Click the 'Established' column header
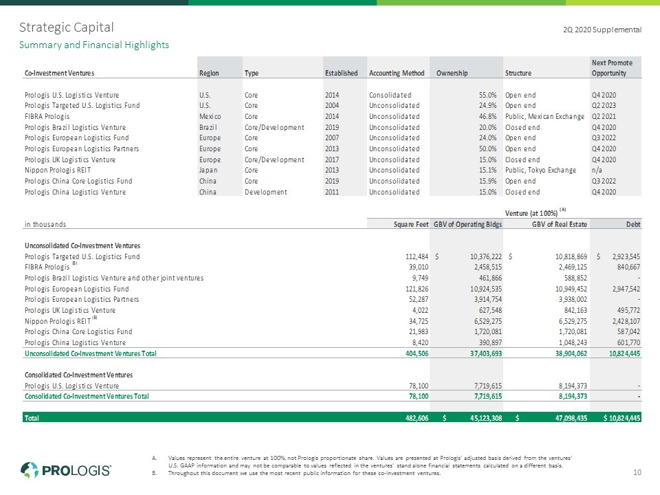Image resolution: width=660 pixels, height=495 pixels. (x=342, y=74)
